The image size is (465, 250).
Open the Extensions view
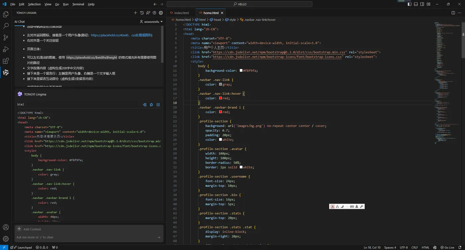coord(6,61)
